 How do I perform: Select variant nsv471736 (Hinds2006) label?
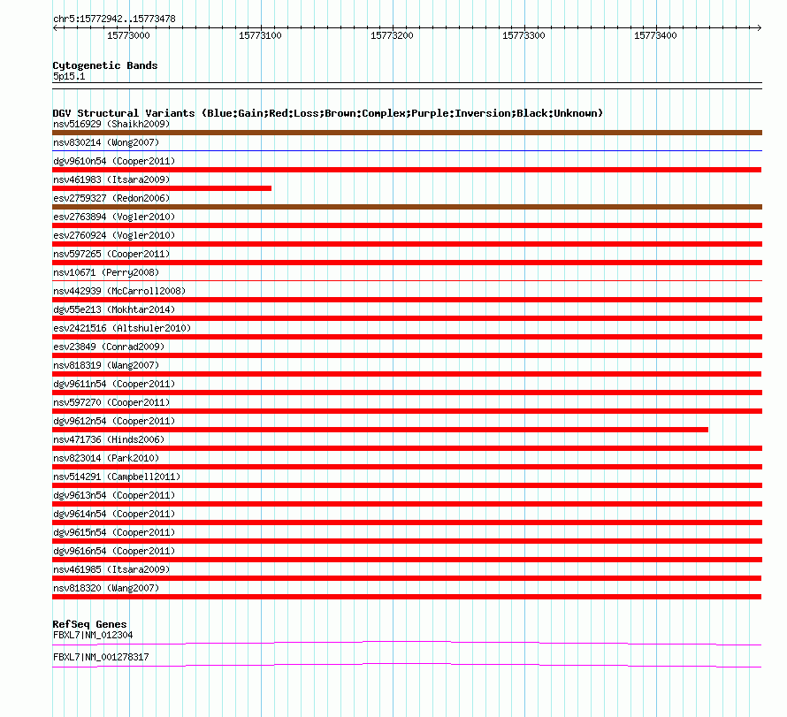click(x=109, y=439)
